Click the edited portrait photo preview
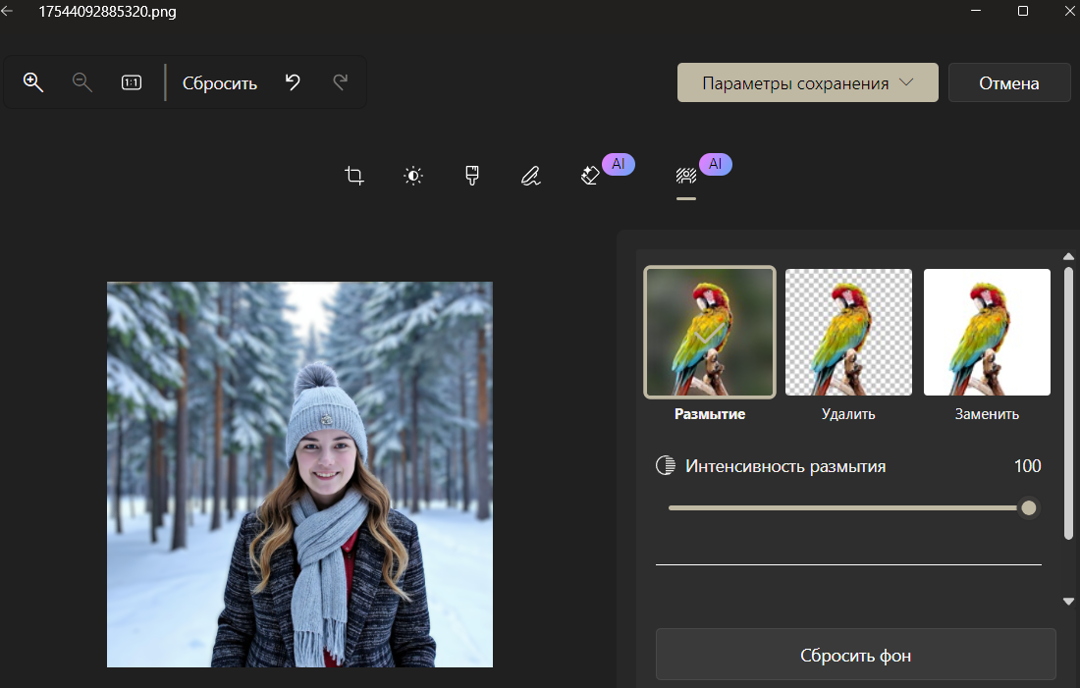The width and height of the screenshot is (1080, 688). [299, 474]
